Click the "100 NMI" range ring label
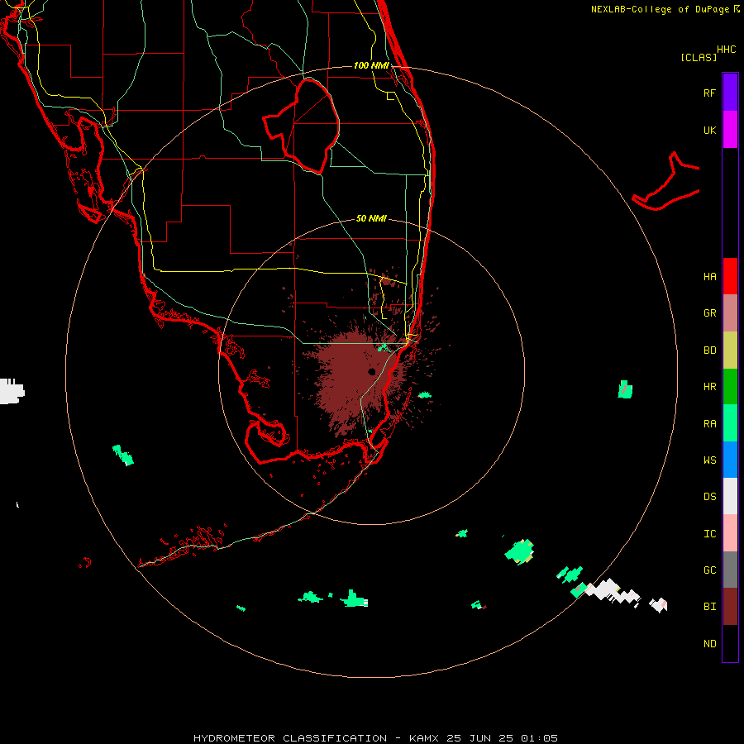This screenshot has width=744, height=744. [371, 65]
